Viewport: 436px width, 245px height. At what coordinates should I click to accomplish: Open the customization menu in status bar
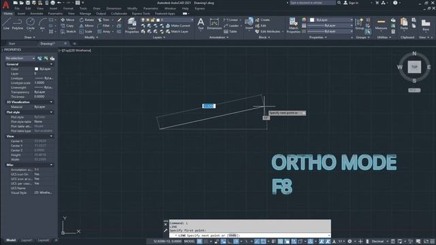coord(432,242)
